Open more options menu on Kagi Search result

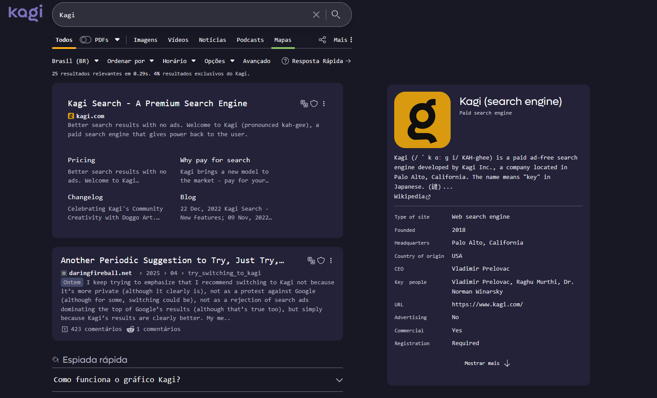tap(324, 104)
